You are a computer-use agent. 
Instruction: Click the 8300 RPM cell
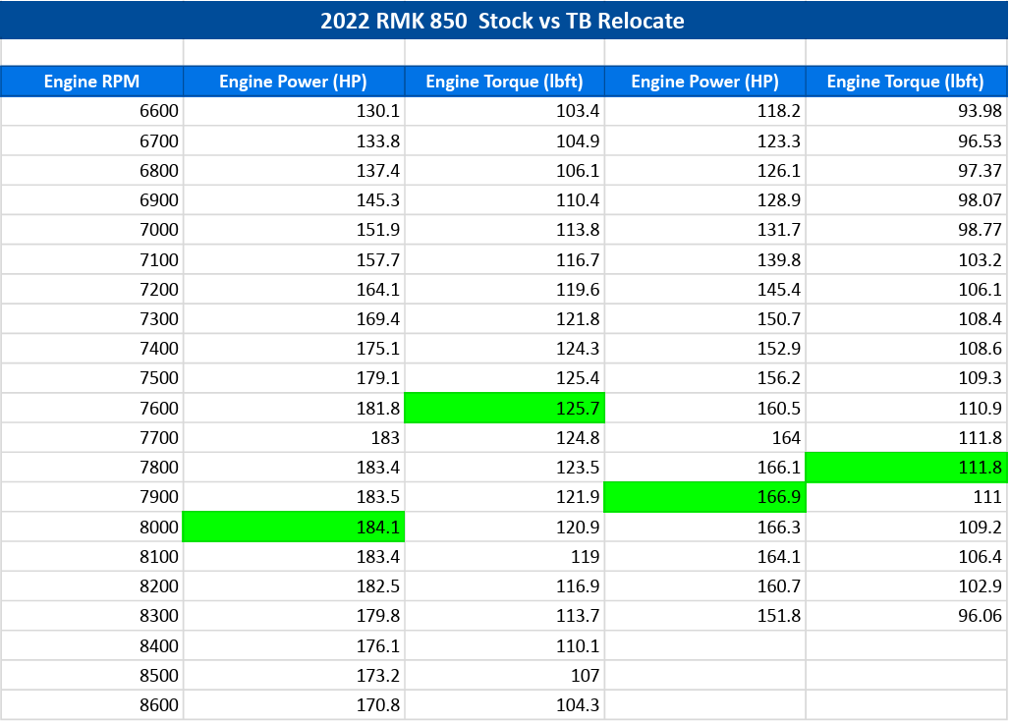(x=92, y=616)
